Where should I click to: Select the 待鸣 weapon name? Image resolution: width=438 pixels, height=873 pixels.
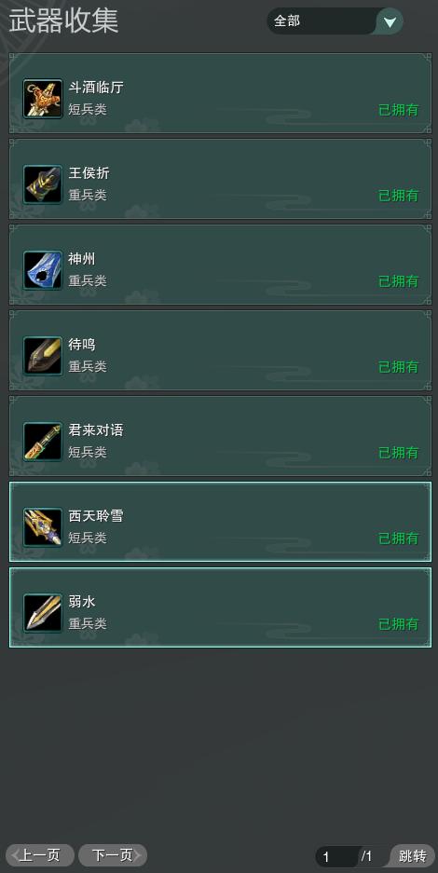point(82,345)
